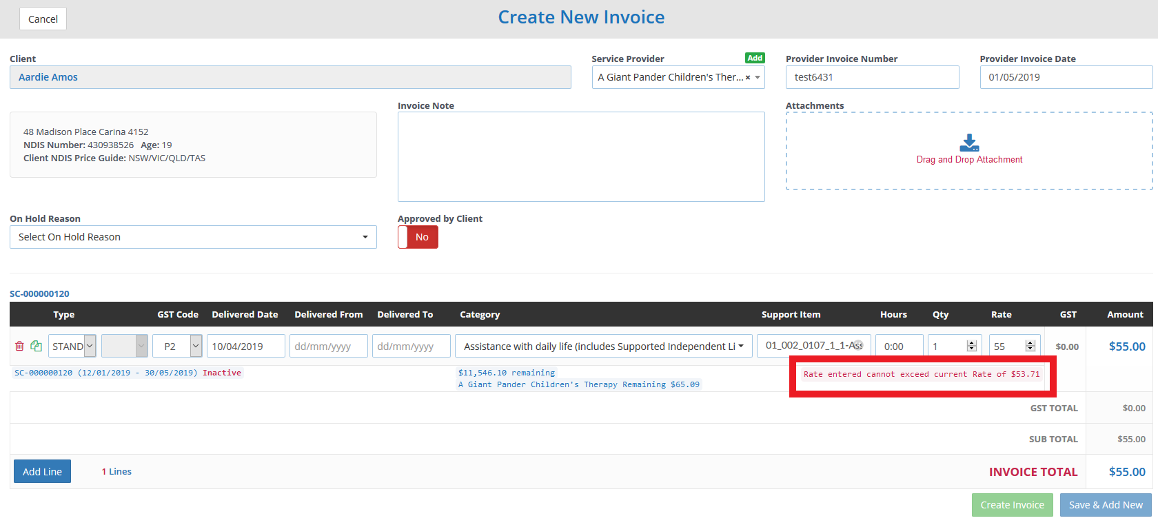Click the green Add service provider button
The height and width of the screenshot is (527, 1158).
coord(755,58)
